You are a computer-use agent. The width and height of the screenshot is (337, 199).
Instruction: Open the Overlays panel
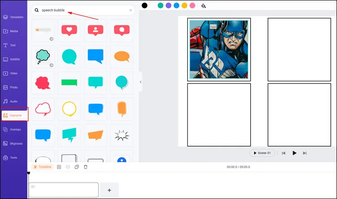click(x=12, y=130)
